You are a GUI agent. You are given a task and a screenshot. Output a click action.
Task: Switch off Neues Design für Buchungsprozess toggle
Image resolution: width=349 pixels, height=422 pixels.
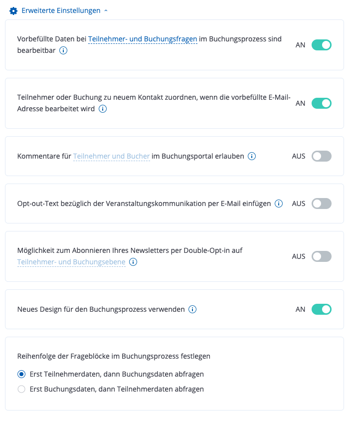(321, 309)
